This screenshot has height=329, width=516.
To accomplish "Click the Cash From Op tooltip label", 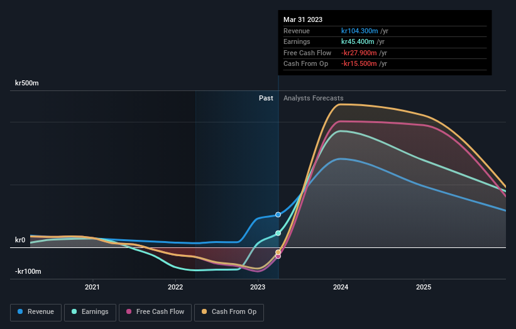I will pos(305,64).
